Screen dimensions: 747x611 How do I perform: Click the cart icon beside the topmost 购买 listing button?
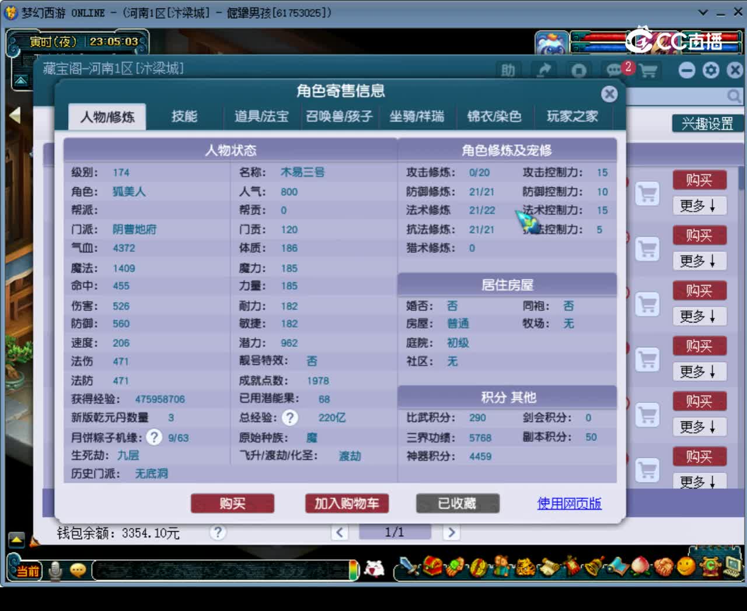coord(647,193)
